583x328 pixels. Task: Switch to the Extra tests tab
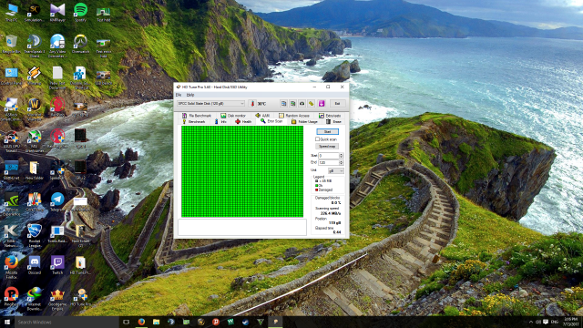coord(330,116)
